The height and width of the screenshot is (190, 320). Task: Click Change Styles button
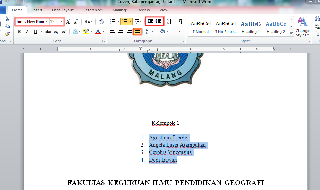pyautogui.click(x=302, y=27)
